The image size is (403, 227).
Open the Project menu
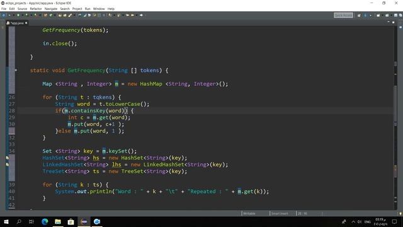coord(77,9)
